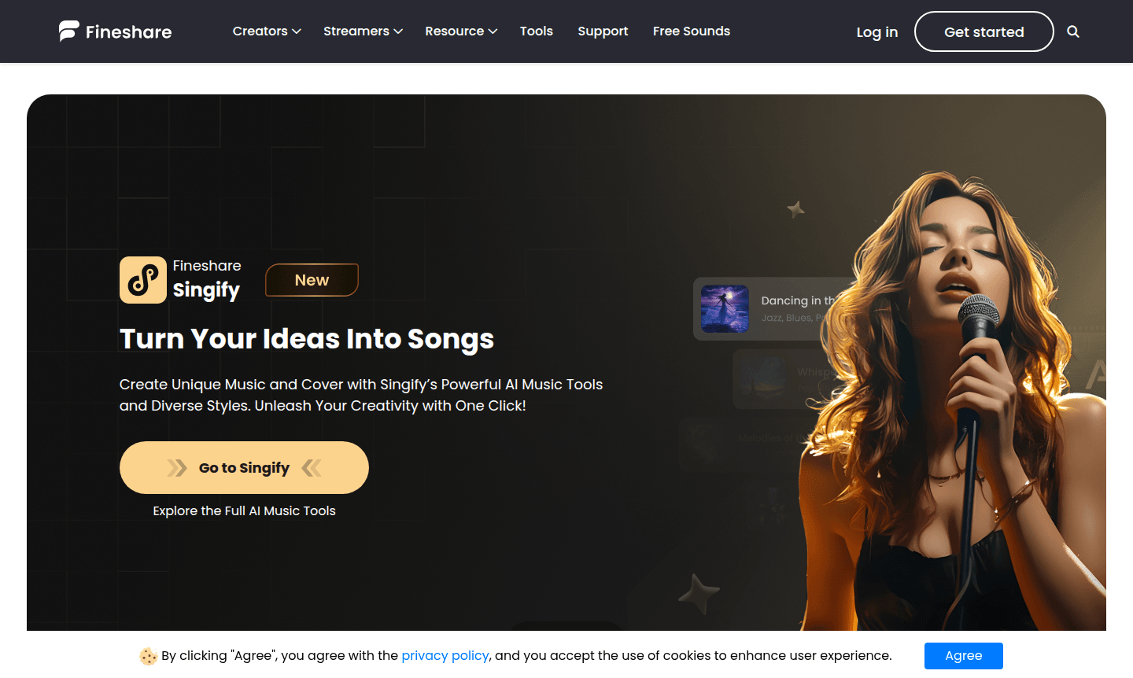Click the Log in link
Image resolution: width=1133 pixels, height=678 pixels.
(x=877, y=31)
